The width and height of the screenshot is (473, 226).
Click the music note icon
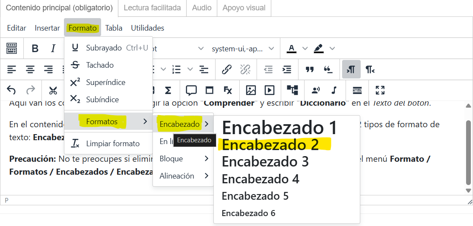333,90
